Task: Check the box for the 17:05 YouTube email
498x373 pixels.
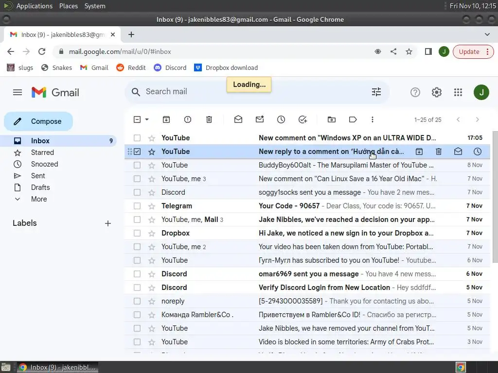Action: pos(137,138)
